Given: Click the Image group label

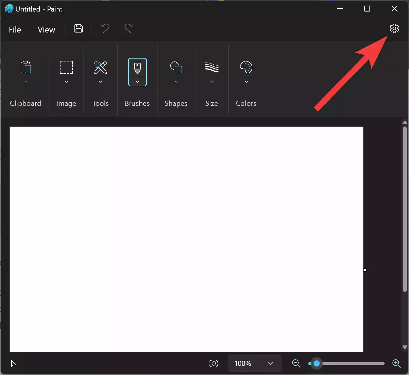Looking at the screenshot, I should click(x=66, y=103).
